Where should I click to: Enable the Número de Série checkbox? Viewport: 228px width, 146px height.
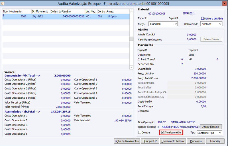202,18
